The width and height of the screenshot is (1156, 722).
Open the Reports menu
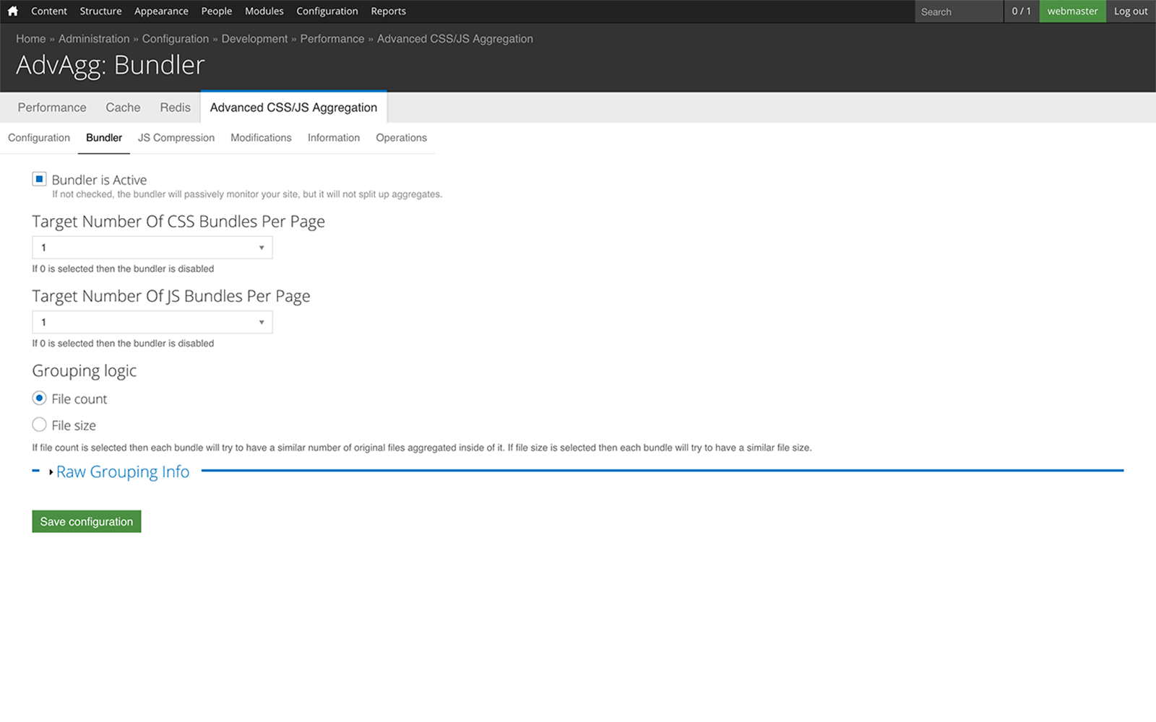click(389, 11)
